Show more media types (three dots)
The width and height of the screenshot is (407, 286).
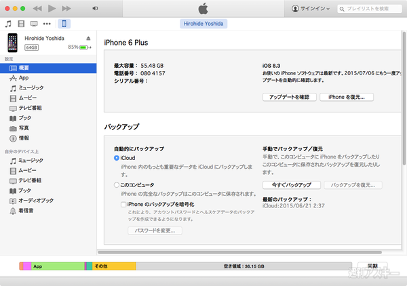coord(47,24)
